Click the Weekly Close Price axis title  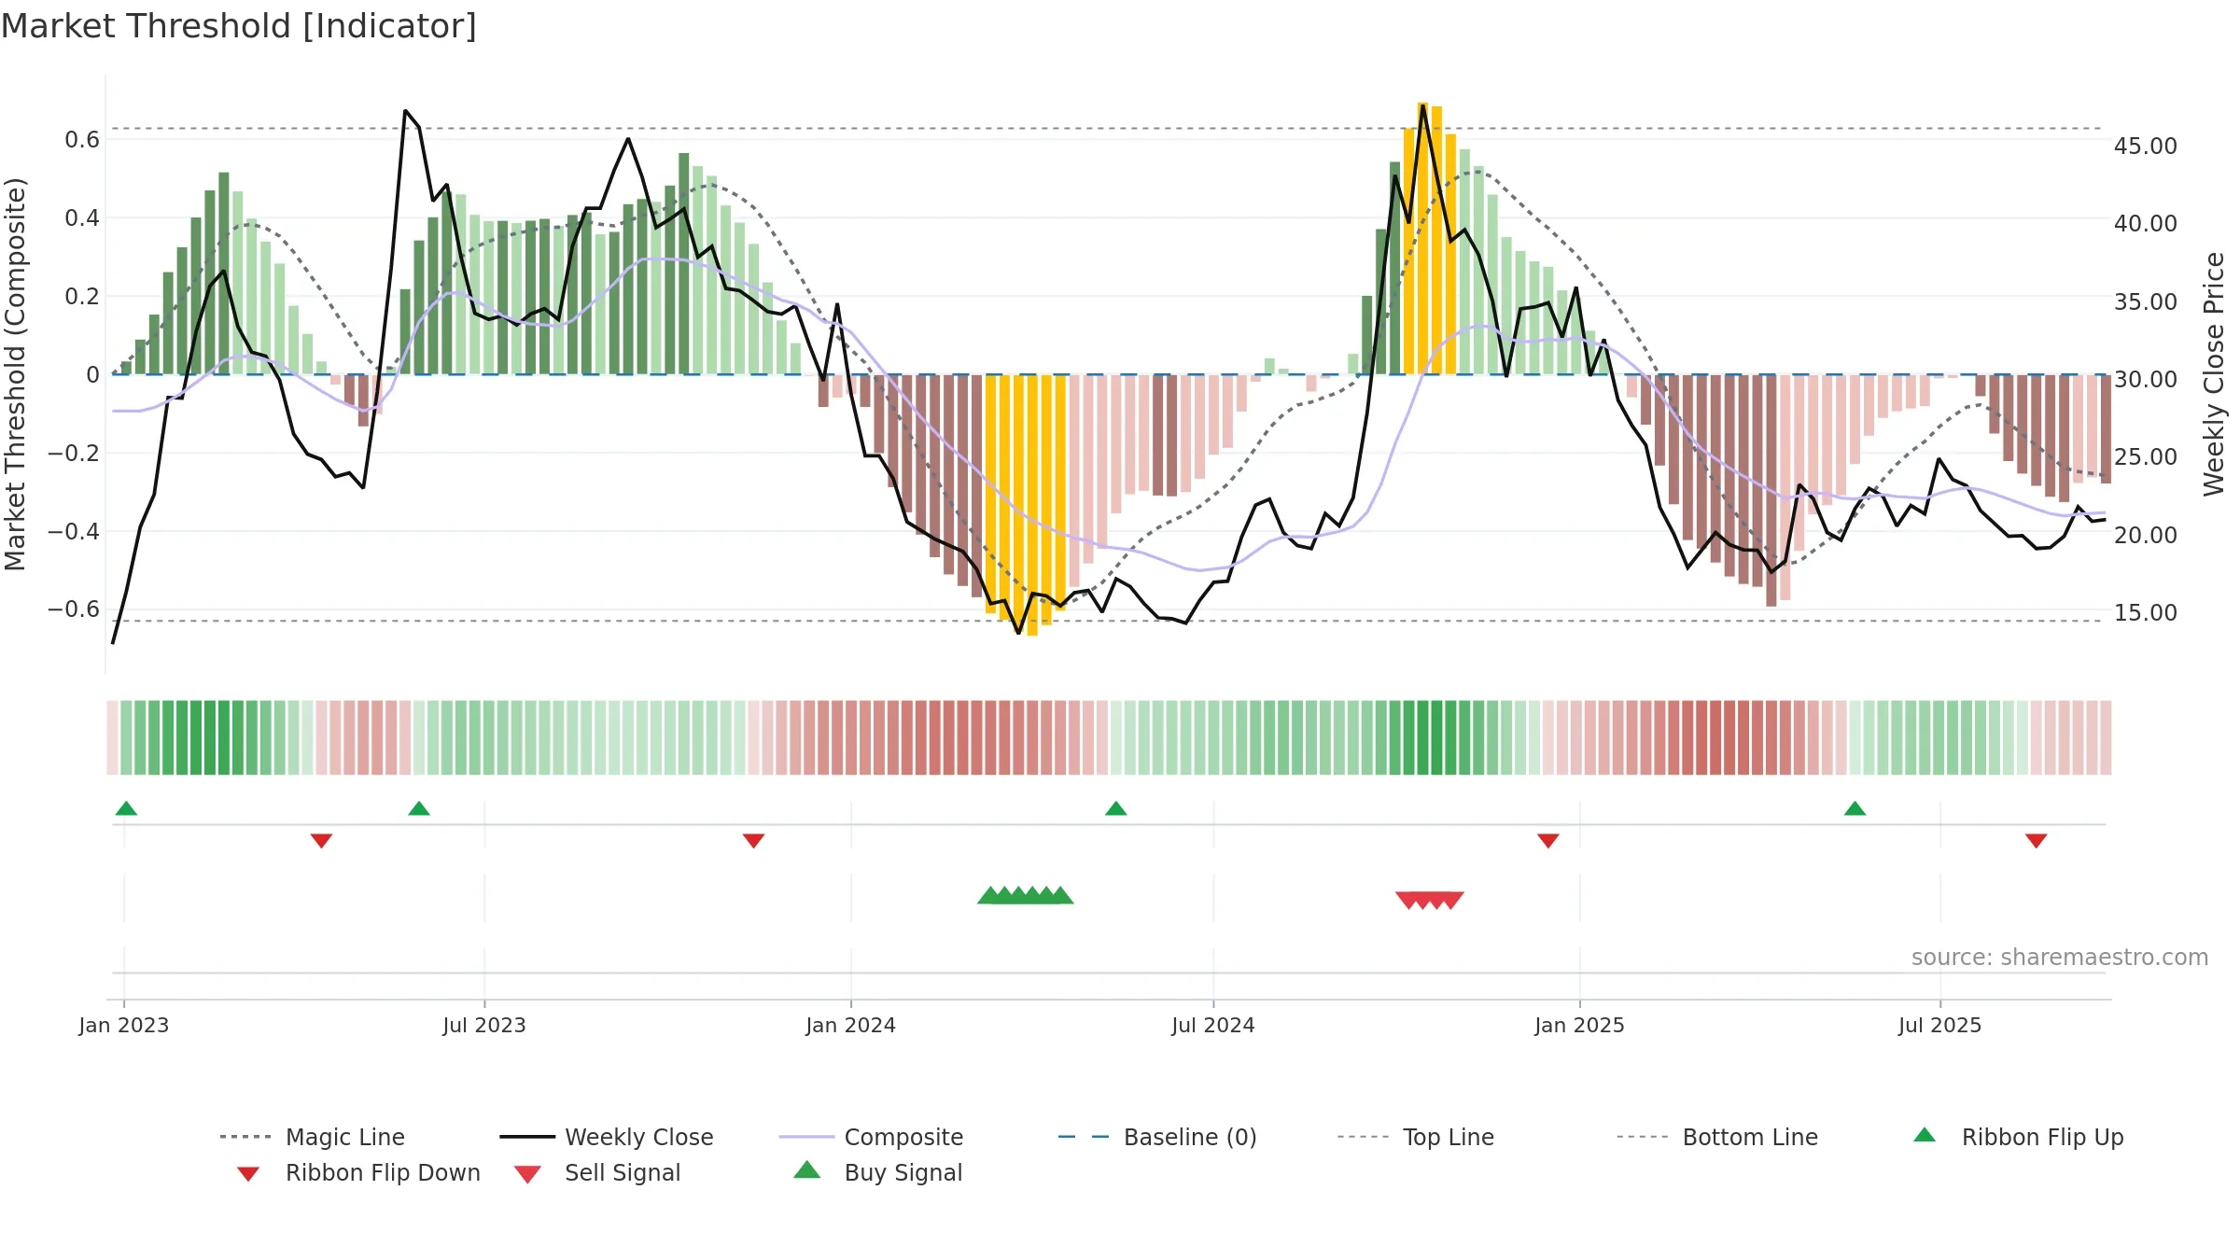click(x=2215, y=374)
